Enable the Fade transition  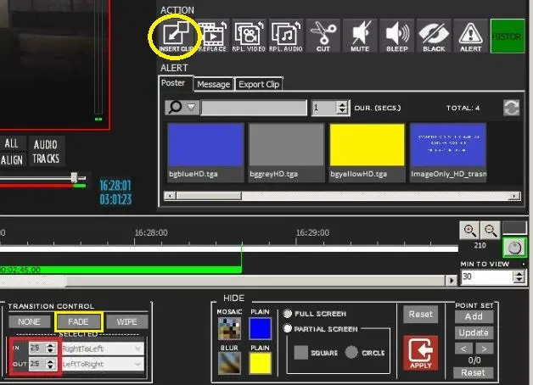click(x=78, y=322)
